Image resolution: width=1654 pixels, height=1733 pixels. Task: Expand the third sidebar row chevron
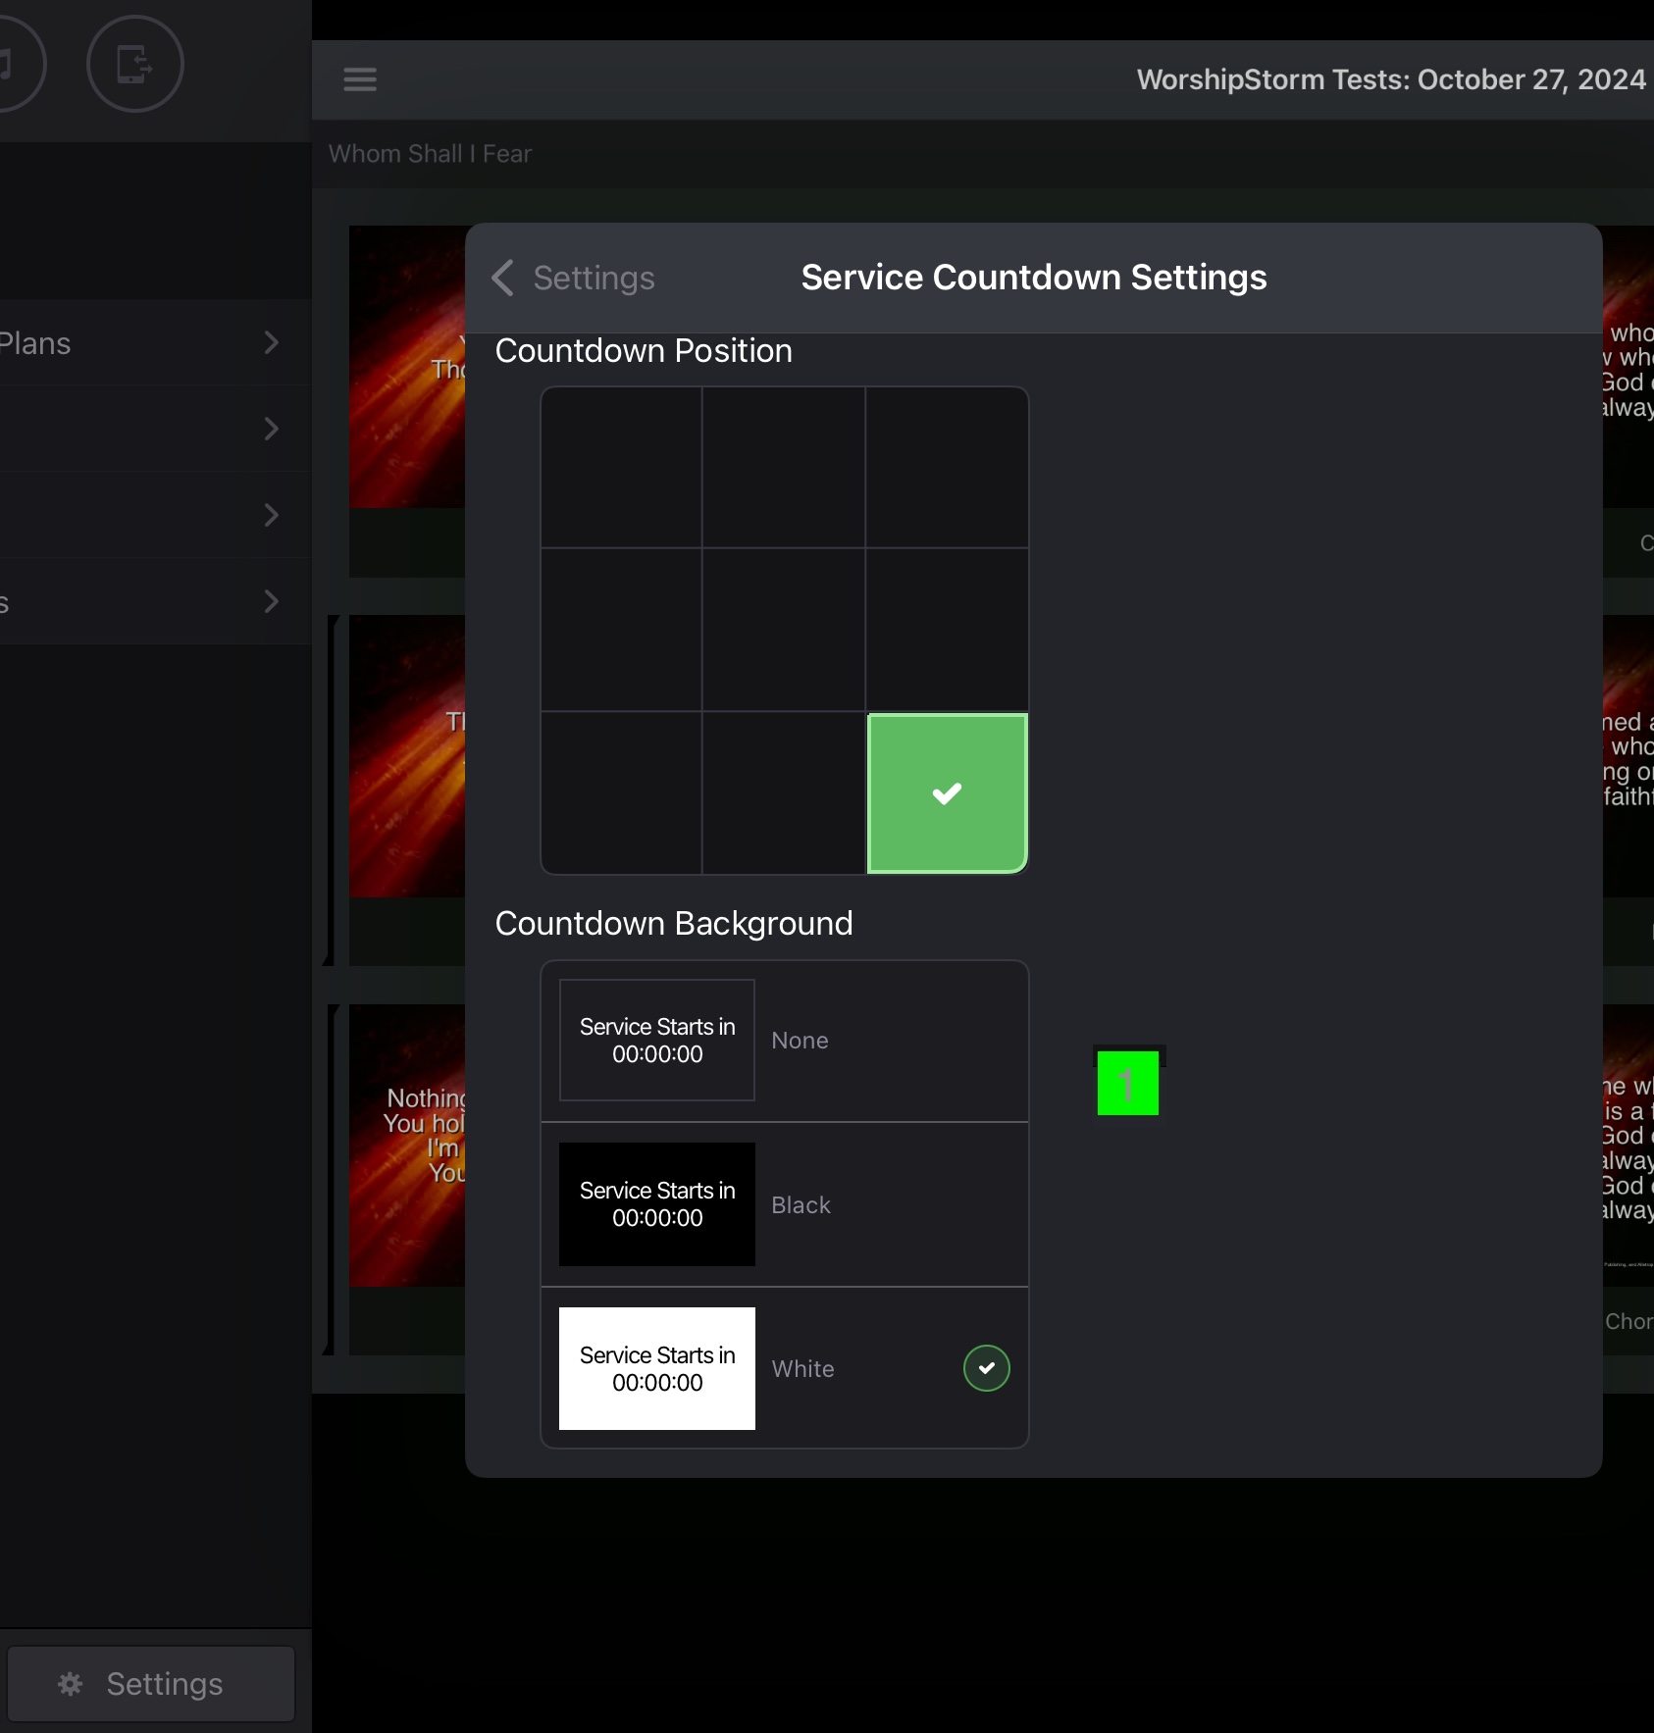[272, 515]
